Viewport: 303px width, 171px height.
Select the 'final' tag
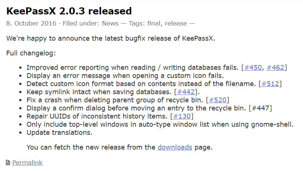pos(154,23)
